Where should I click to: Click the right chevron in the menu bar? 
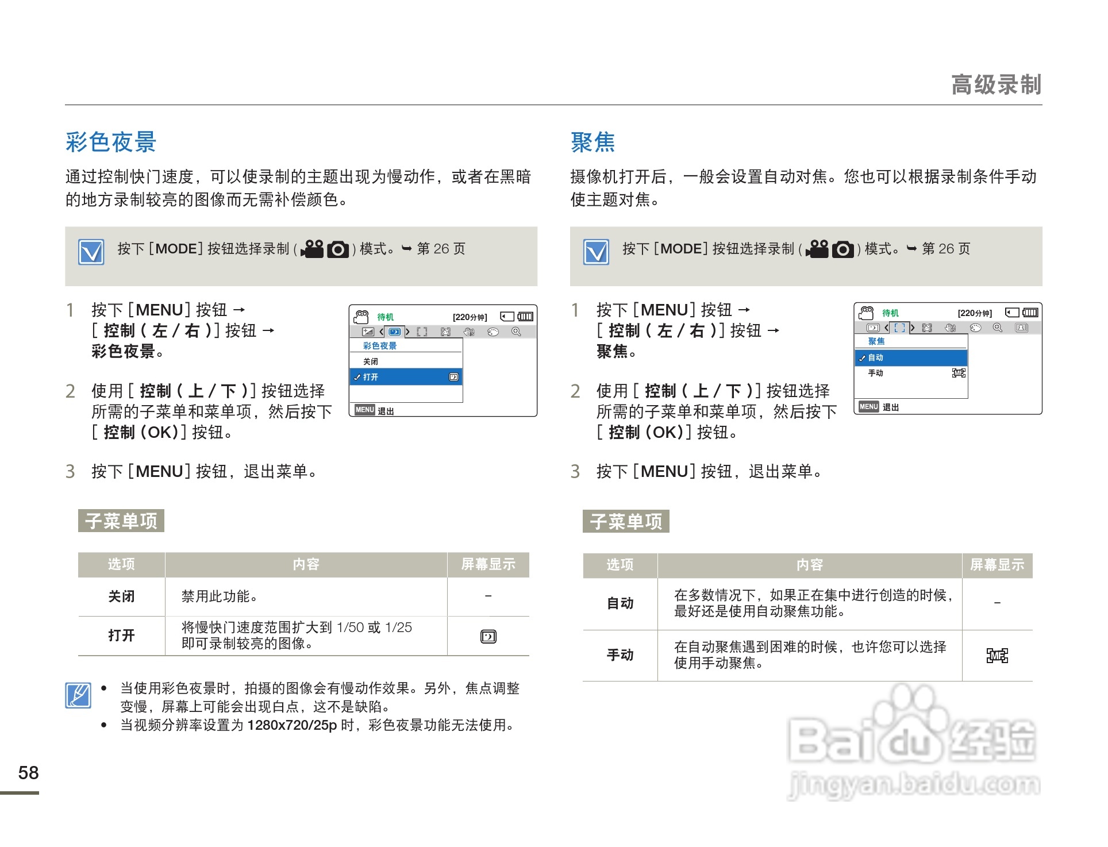[x=407, y=332]
